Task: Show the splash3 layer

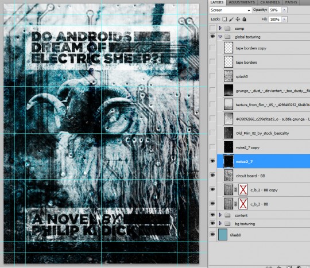Action: click(x=212, y=76)
